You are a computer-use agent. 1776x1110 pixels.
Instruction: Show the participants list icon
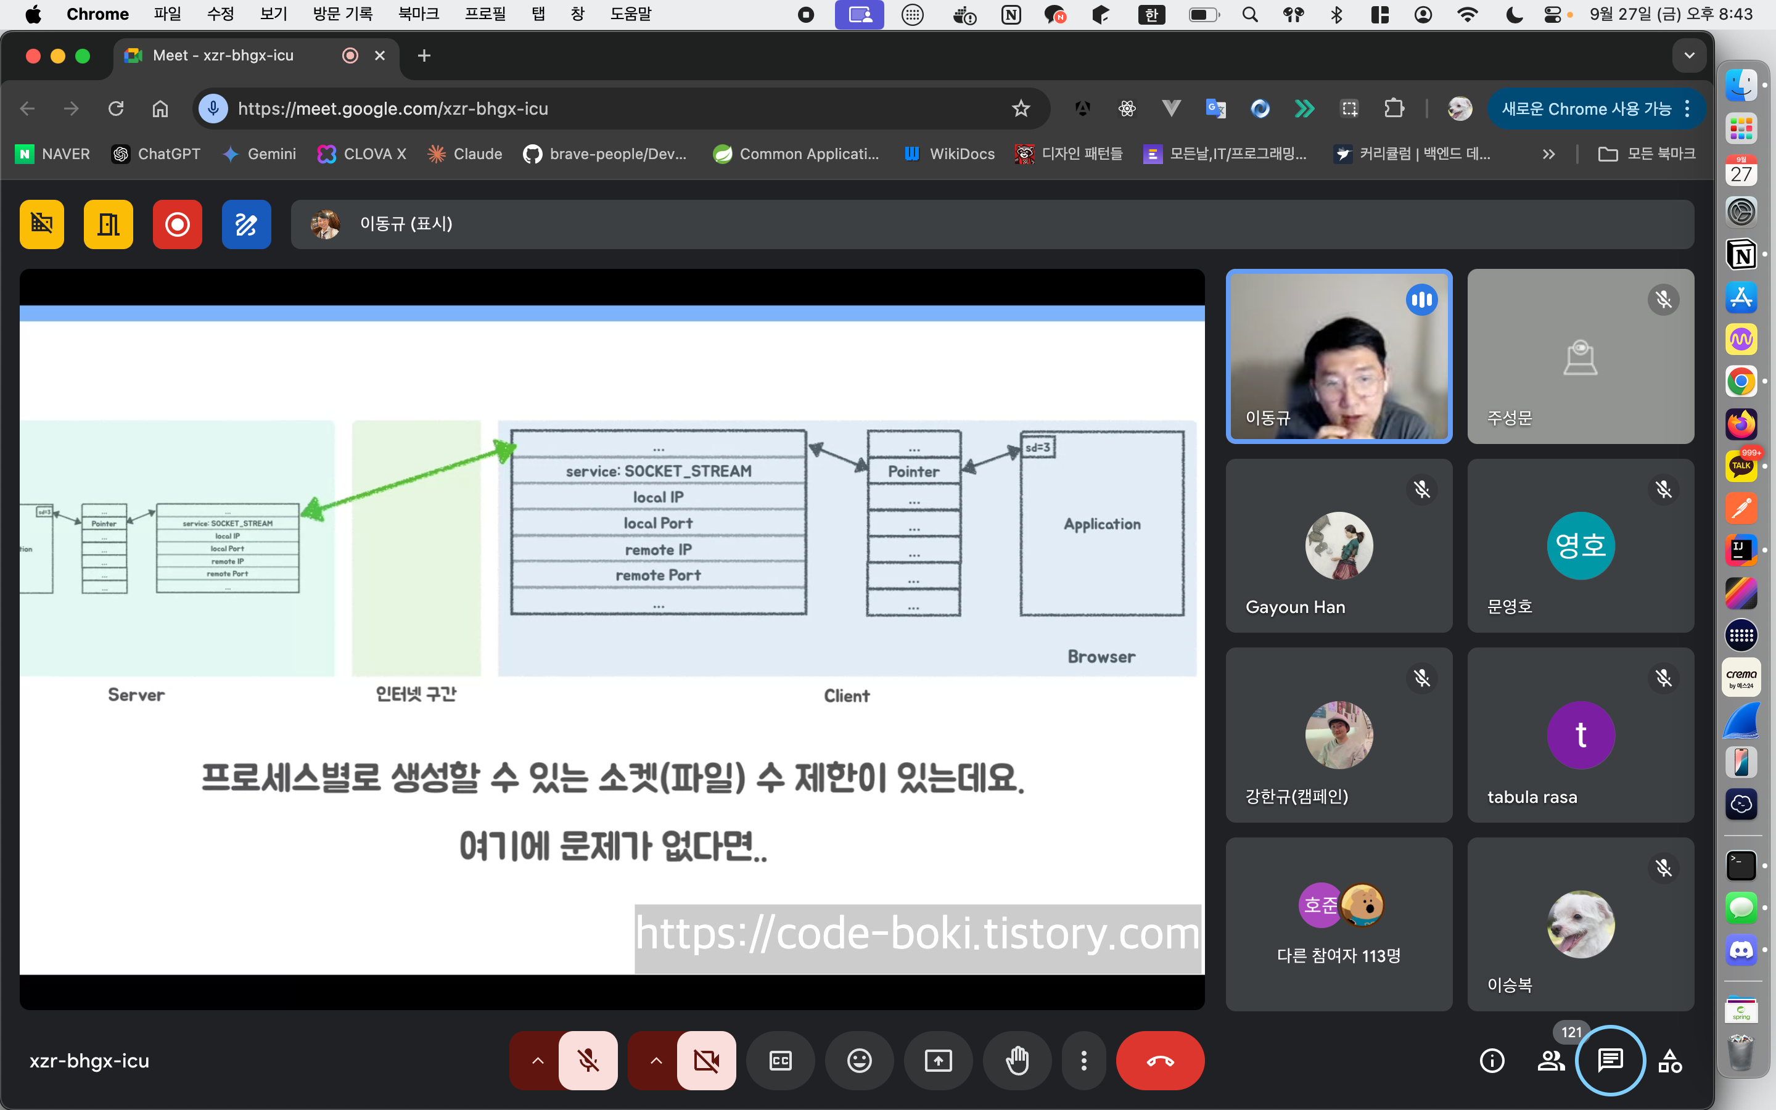pyautogui.click(x=1551, y=1060)
